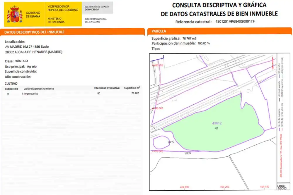Click the 464.400 coordinate on map axis
This screenshot has width=293, height=195.
point(265,187)
